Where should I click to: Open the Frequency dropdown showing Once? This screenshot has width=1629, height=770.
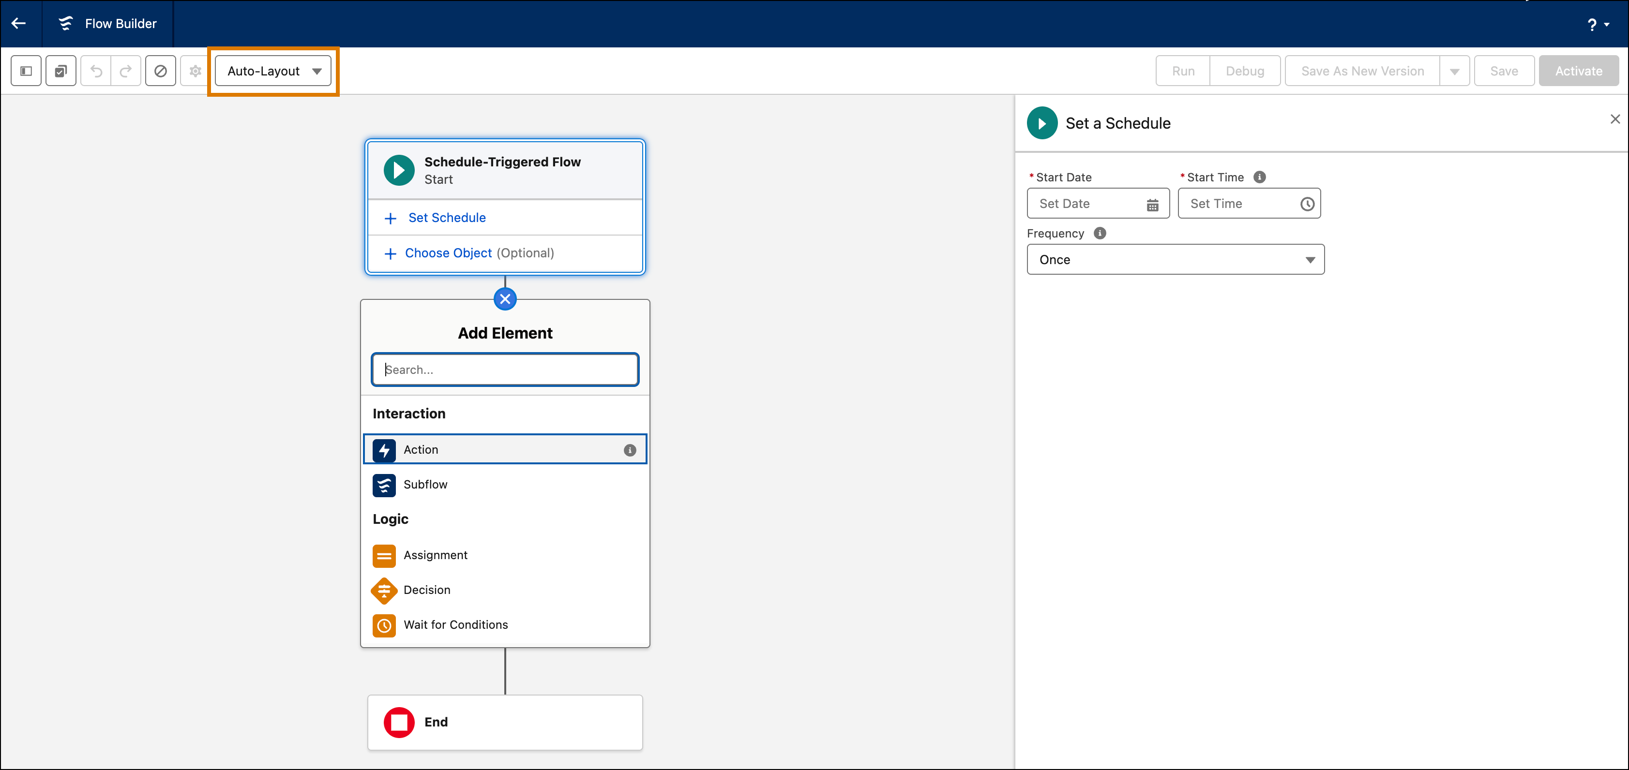tap(1175, 260)
